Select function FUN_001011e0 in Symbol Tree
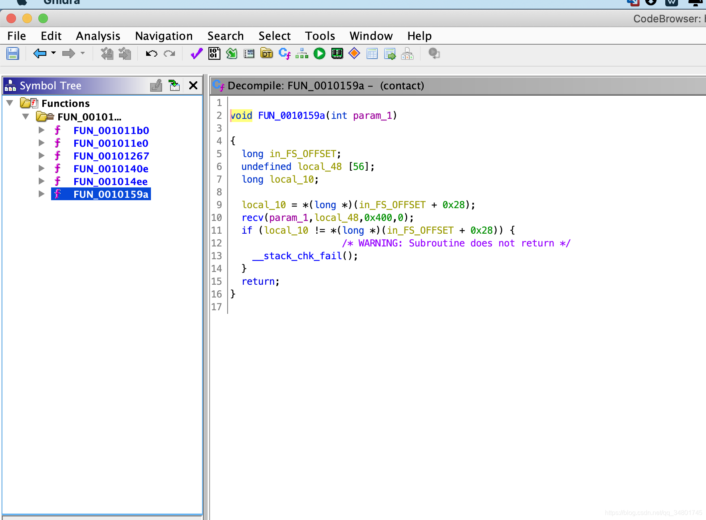Image resolution: width=706 pixels, height=520 pixels. 111,143
